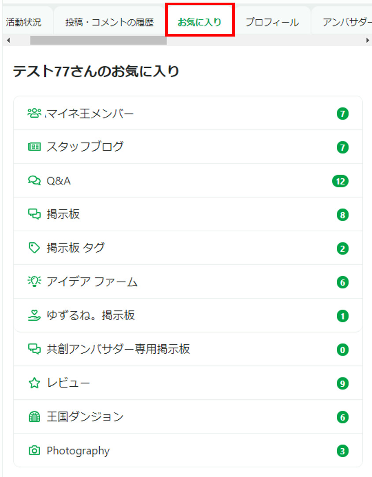Click the Q&A count badge showing 12

click(x=340, y=181)
